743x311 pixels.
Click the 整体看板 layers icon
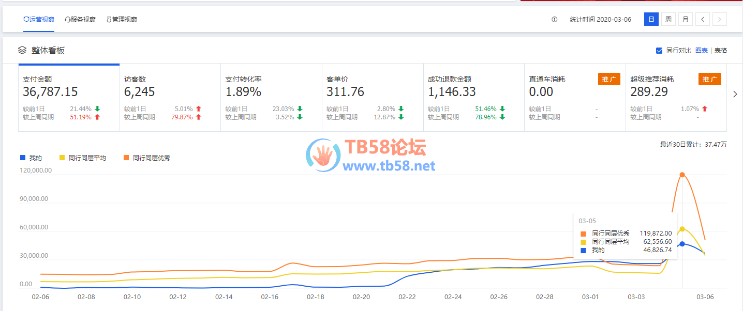pyautogui.click(x=22, y=50)
